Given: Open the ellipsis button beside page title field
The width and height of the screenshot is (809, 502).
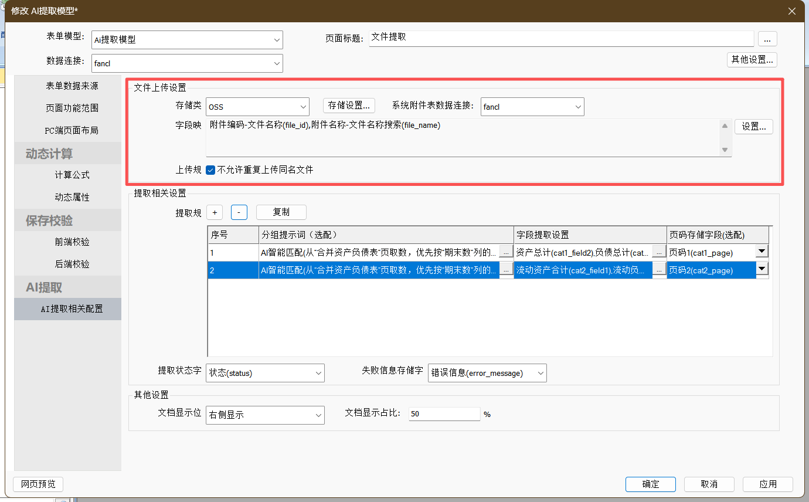Looking at the screenshot, I should [767, 39].
